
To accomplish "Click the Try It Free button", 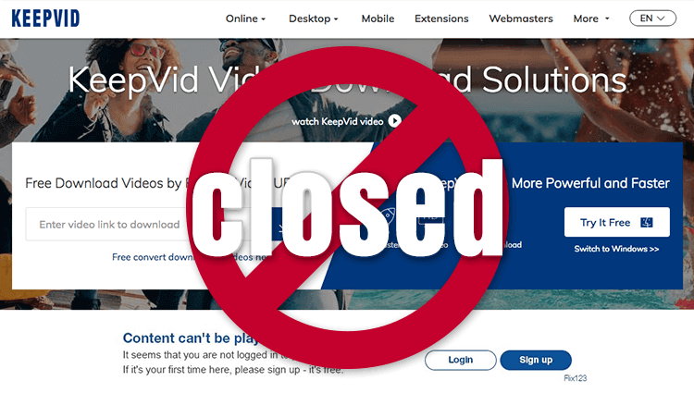I will [x=616, y=222].
